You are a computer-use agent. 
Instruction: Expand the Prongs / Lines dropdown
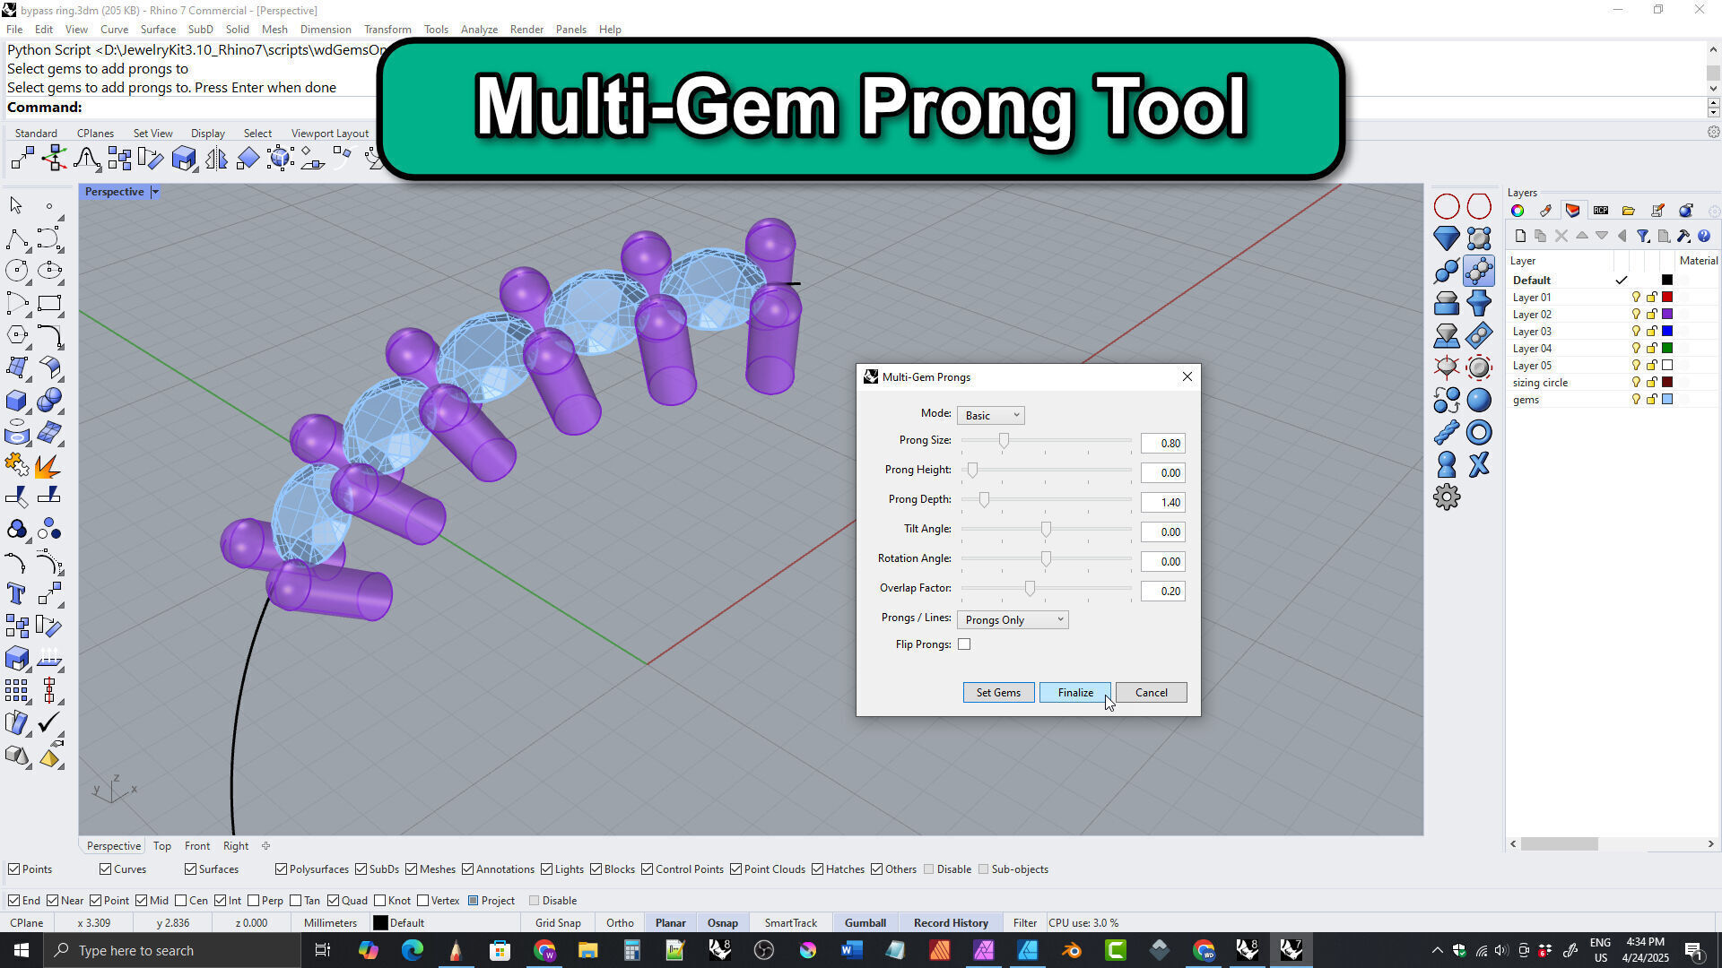click(1013, 620)
